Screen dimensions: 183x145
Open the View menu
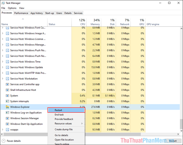click(22, 8)
